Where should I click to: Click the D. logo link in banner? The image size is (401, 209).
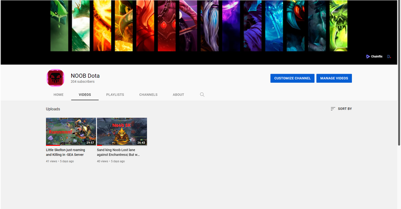tap(389, 57)
